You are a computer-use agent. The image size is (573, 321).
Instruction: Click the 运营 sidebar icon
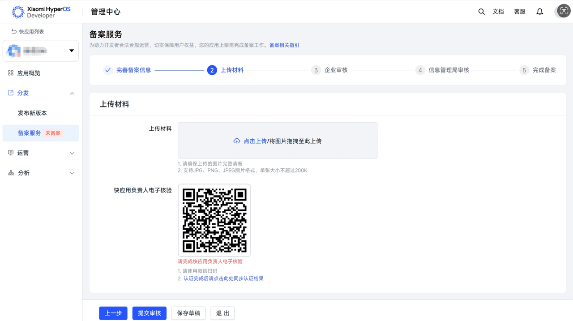11,153
